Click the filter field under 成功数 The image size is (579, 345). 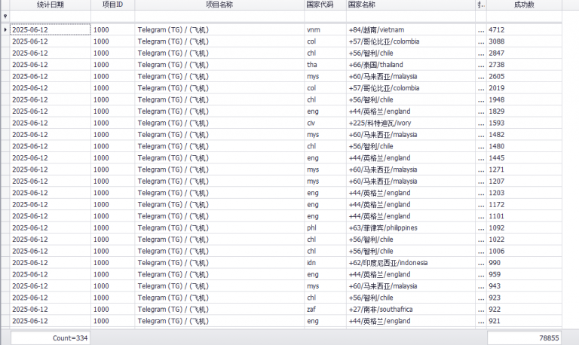tap(524, 17)
